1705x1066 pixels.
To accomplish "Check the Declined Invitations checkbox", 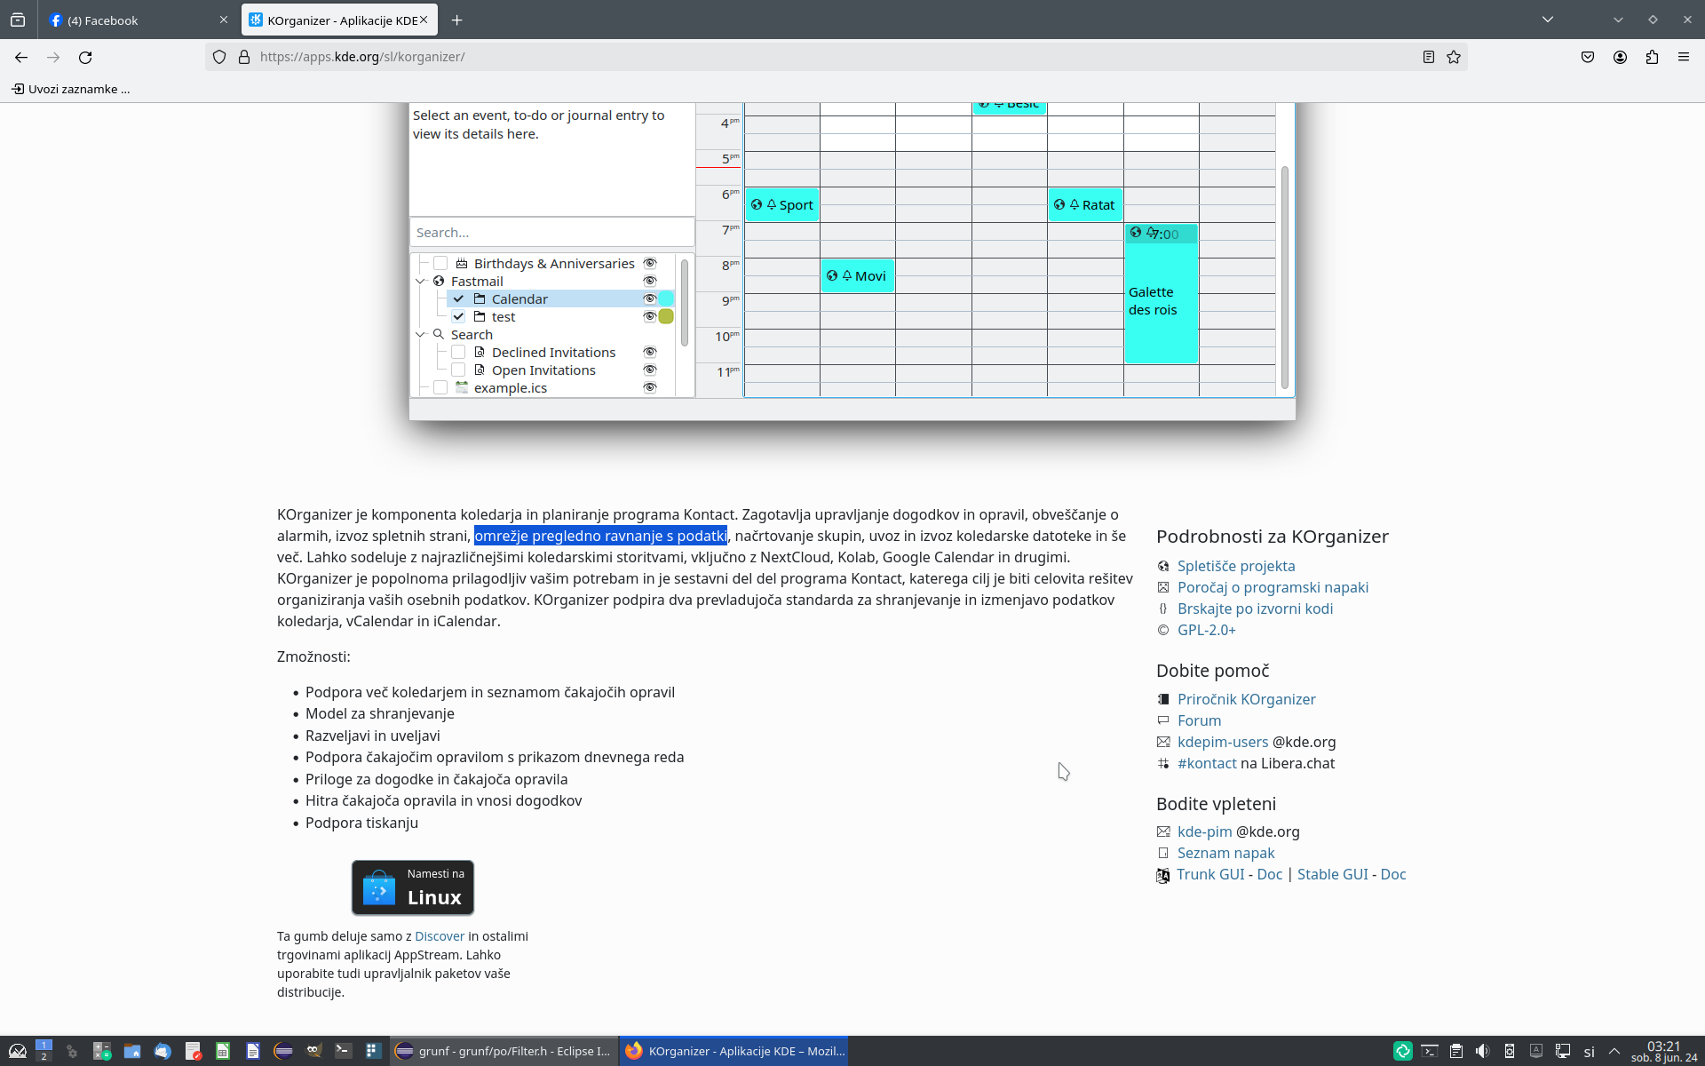I will pos(458,352).
